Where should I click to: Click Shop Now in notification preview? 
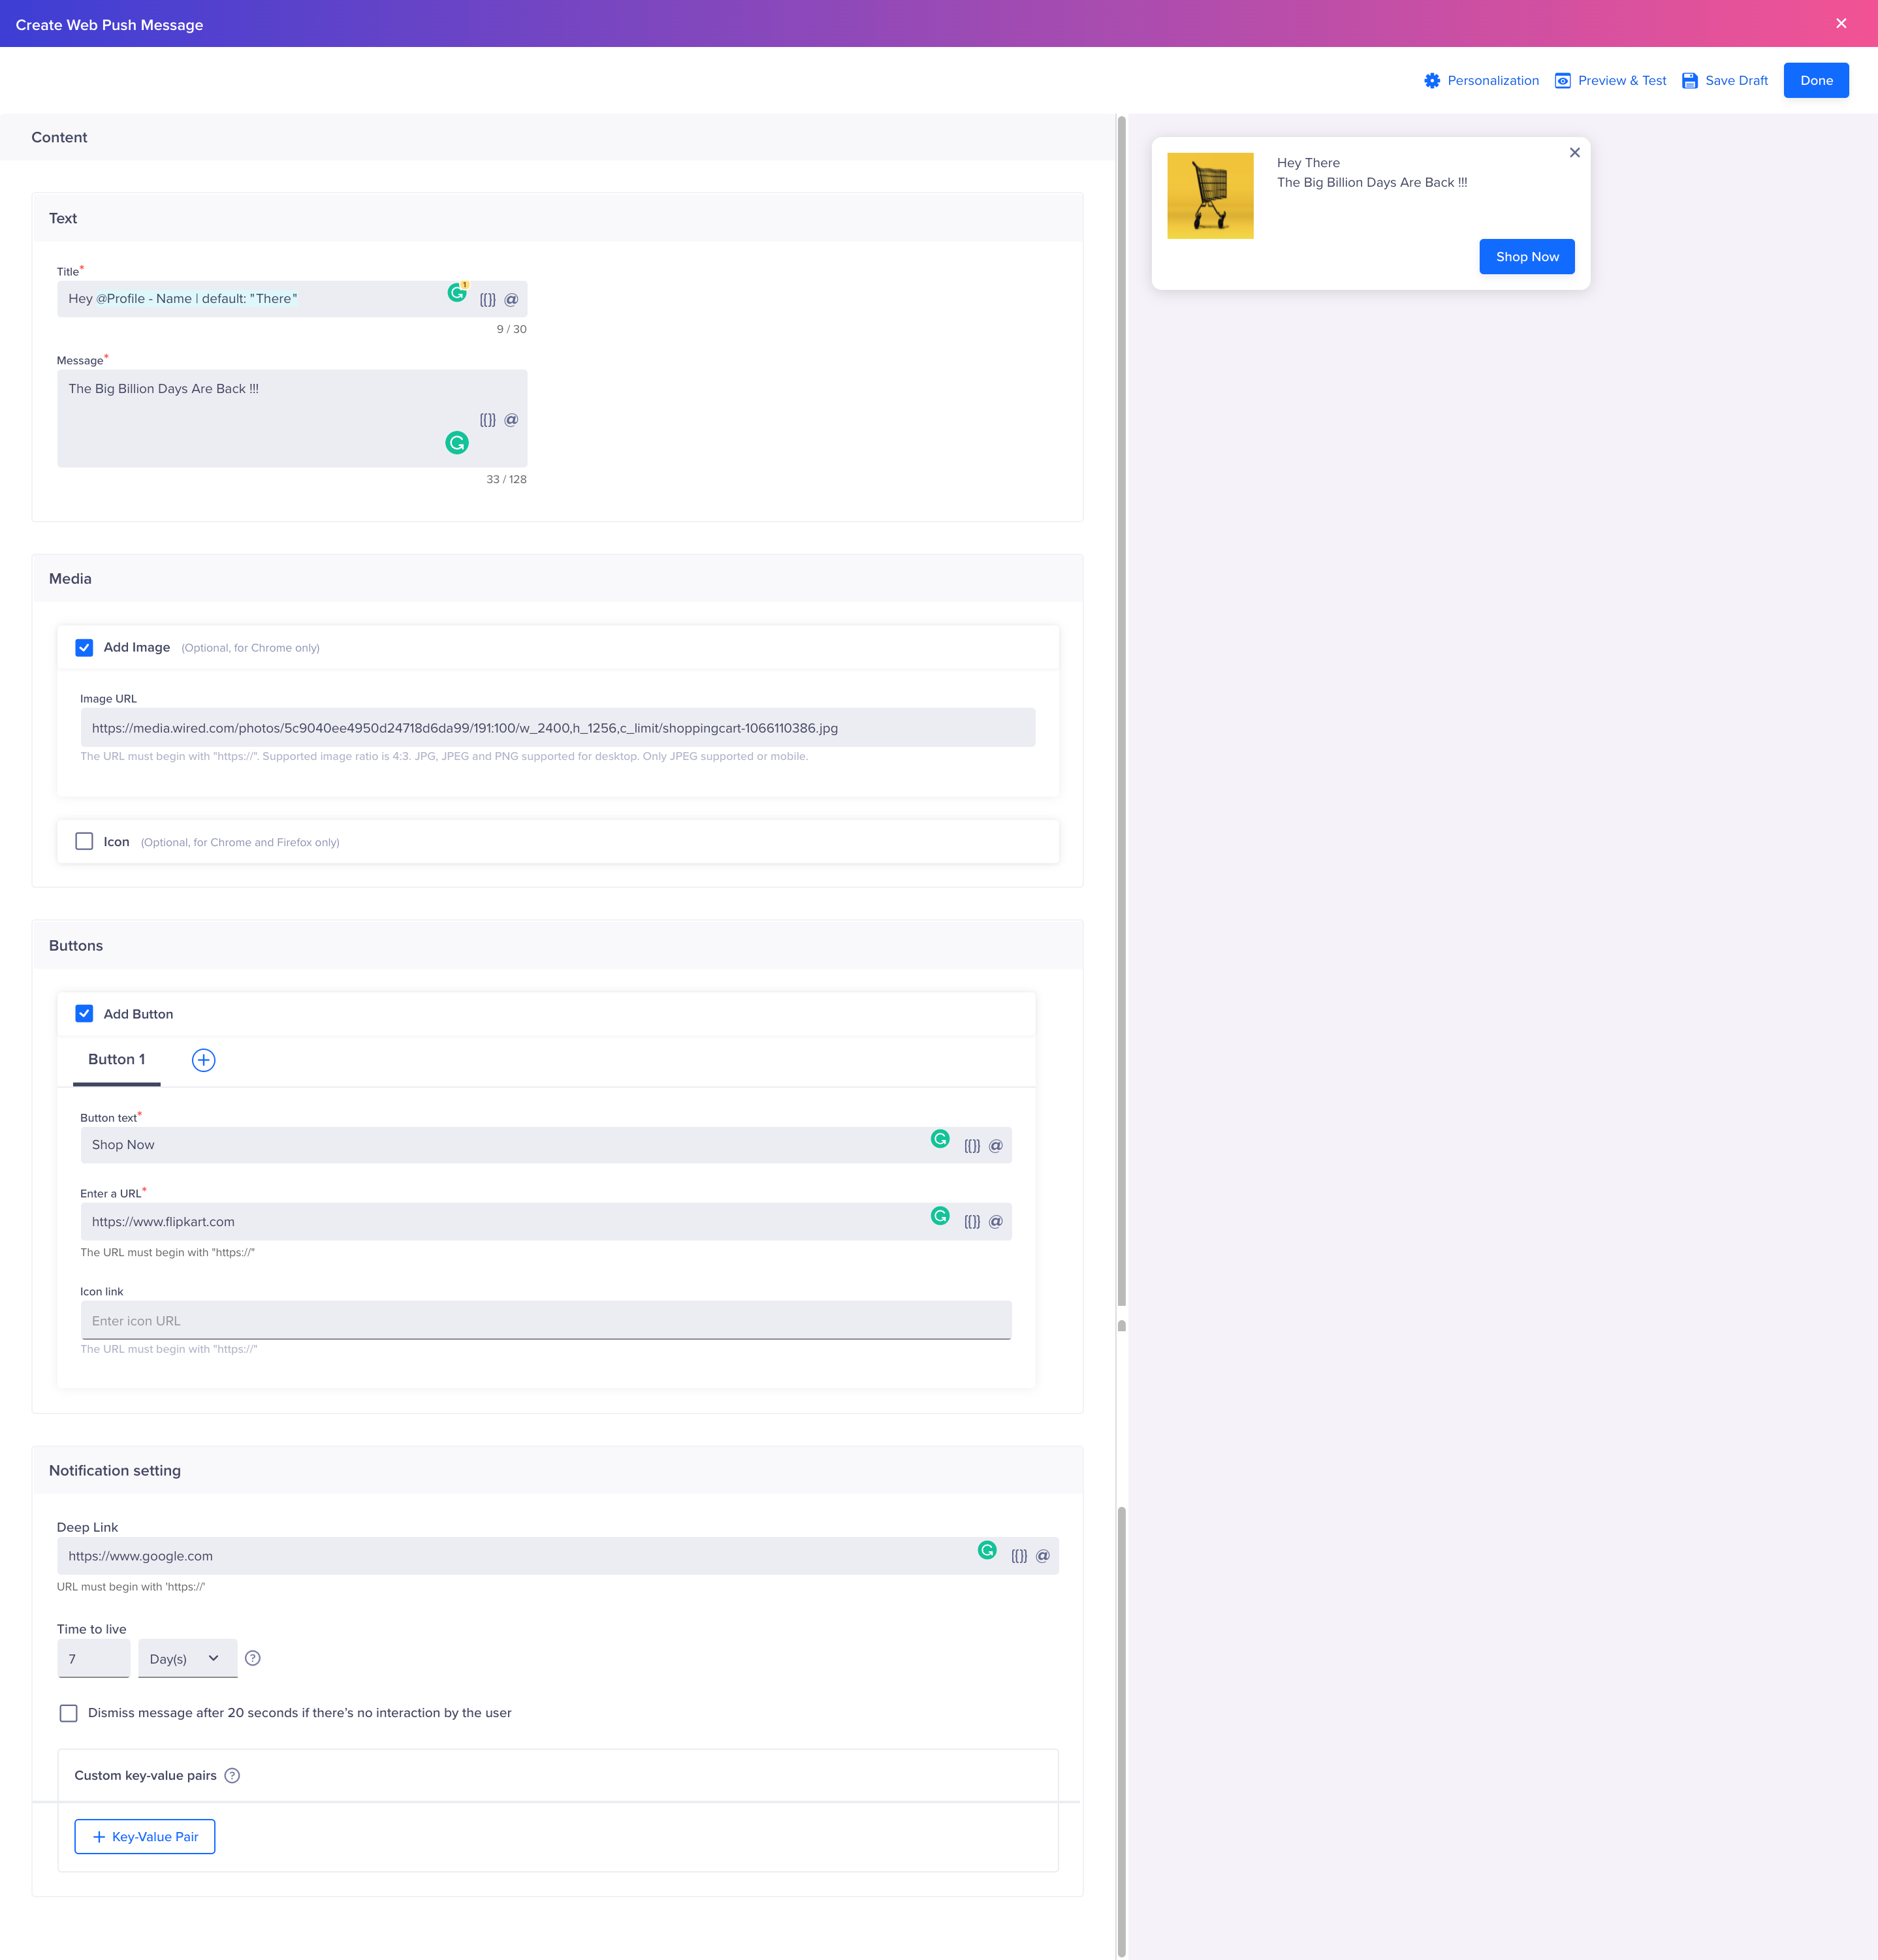pos(1526,257)
